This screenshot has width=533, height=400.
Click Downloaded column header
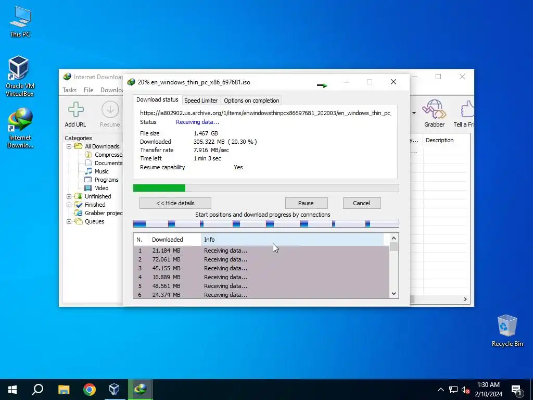(x=175, y=240)
